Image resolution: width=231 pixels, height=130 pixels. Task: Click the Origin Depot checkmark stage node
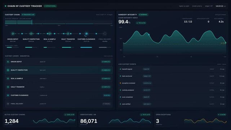coord(13,34)
